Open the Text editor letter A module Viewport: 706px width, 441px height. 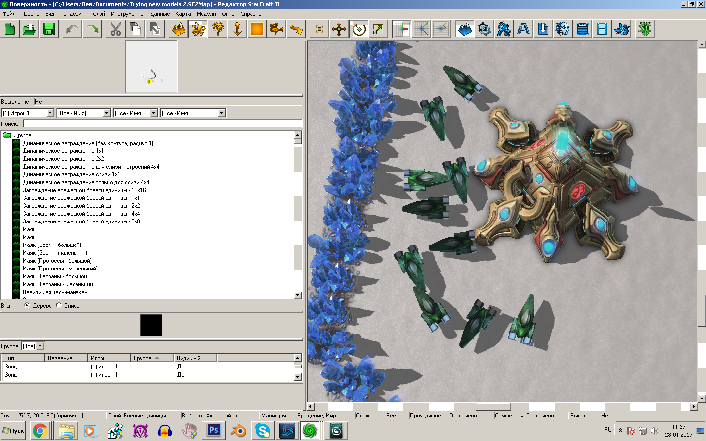pos(524,29)
